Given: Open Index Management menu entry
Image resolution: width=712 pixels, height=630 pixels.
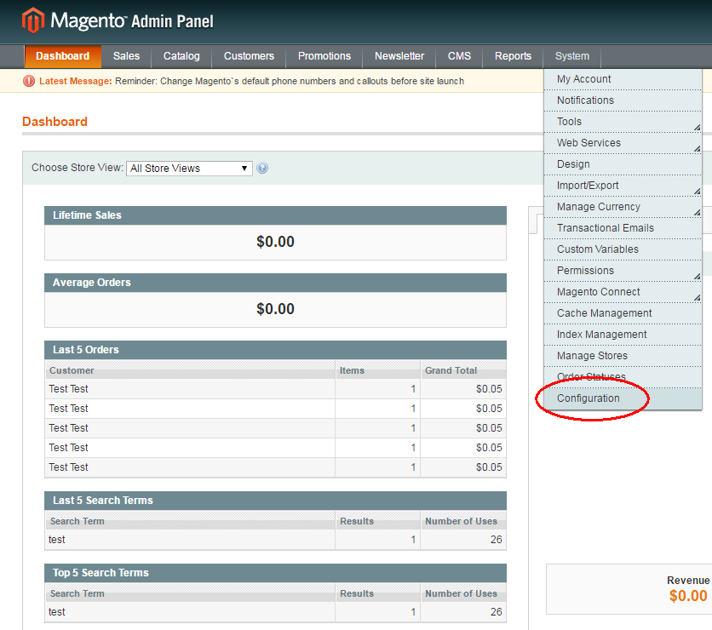Looking at the screenshot, I should point(623,335).
